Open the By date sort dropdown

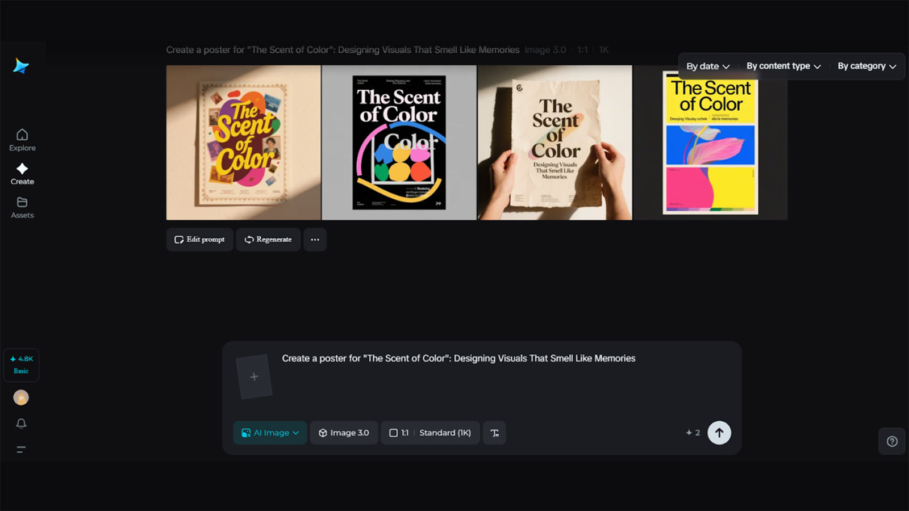point(706,66)
